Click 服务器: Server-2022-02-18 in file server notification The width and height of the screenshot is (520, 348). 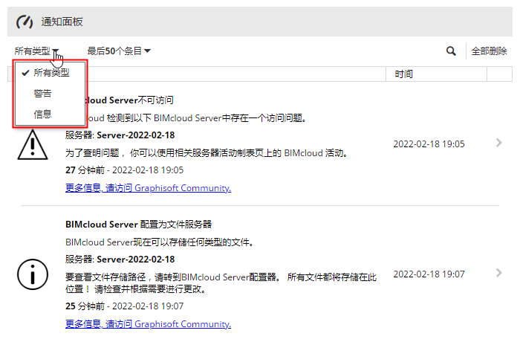(120, 260)
